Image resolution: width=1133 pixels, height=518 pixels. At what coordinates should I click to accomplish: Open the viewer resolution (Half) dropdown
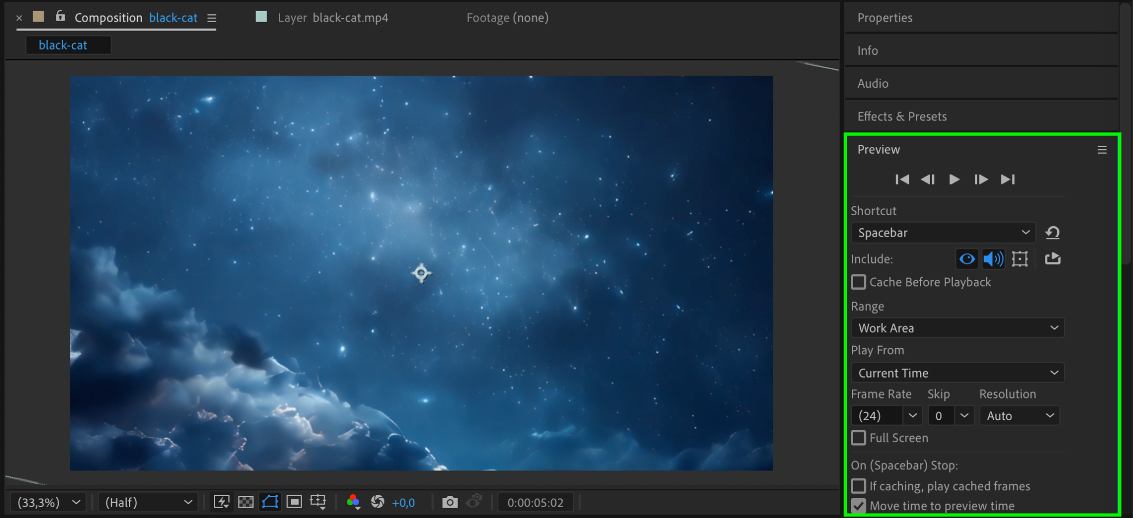148,503
